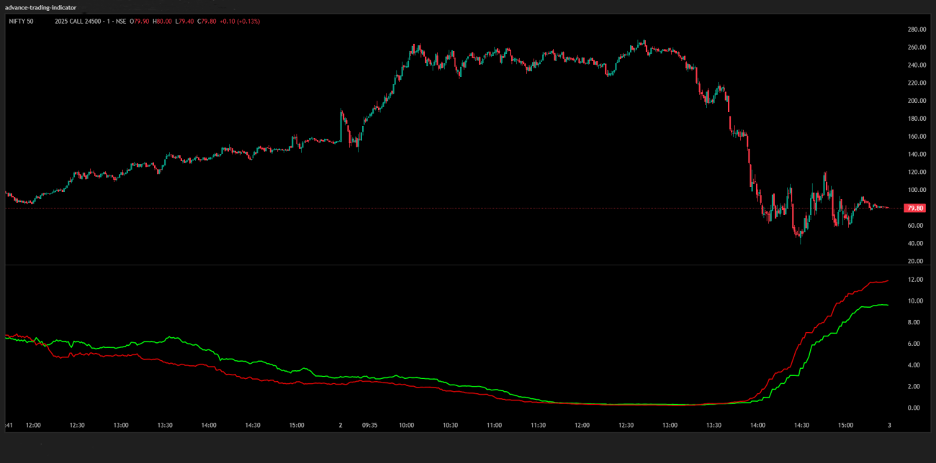Click the day 2 date marker on time axis
936x463 pixels.
pos(341,425)
